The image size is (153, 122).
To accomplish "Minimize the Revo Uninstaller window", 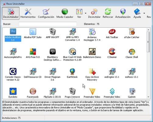I will point(135,4).
